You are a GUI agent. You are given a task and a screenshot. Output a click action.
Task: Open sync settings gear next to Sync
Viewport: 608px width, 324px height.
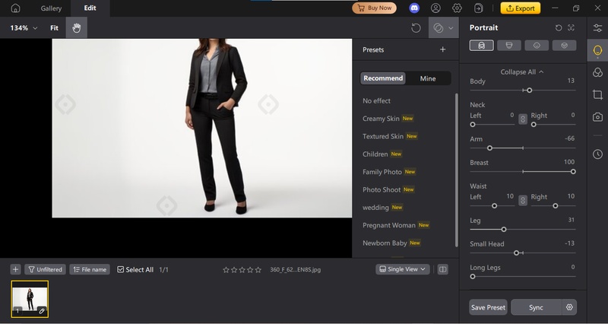pos(568,307)
